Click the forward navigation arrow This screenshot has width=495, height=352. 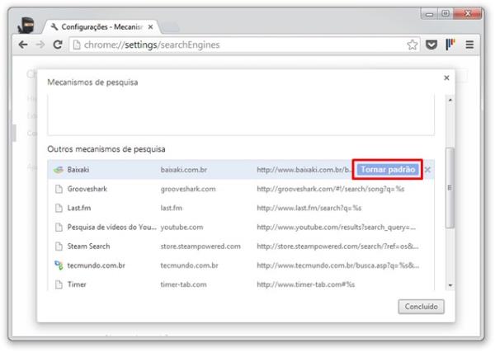click(40, 45)
